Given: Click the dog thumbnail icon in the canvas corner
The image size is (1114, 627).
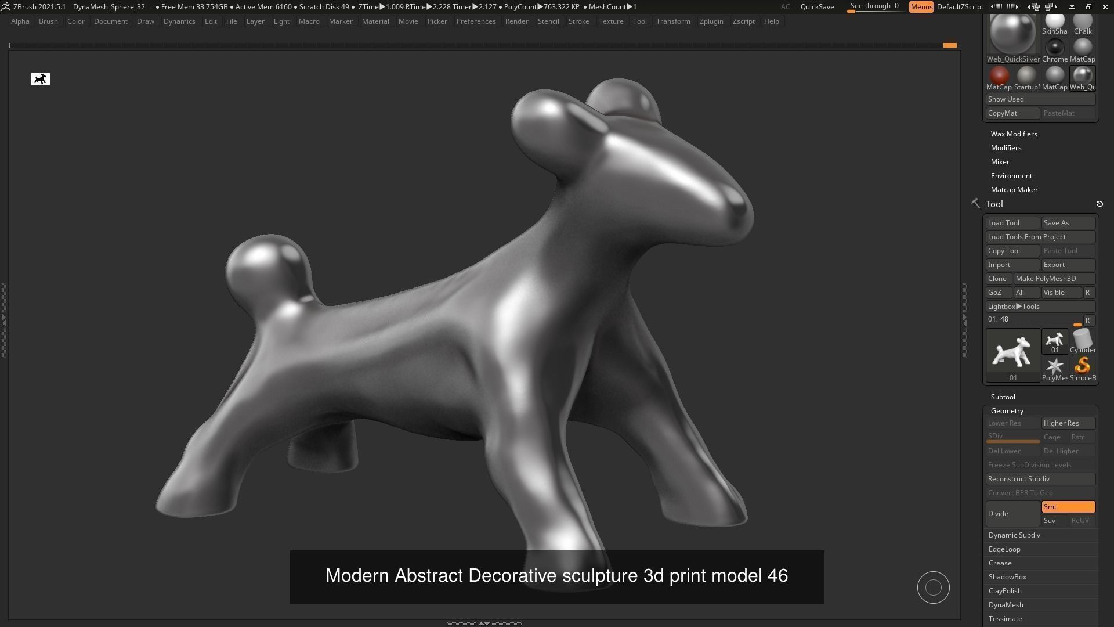Looking at the screenshot, I should pos(41,79).
